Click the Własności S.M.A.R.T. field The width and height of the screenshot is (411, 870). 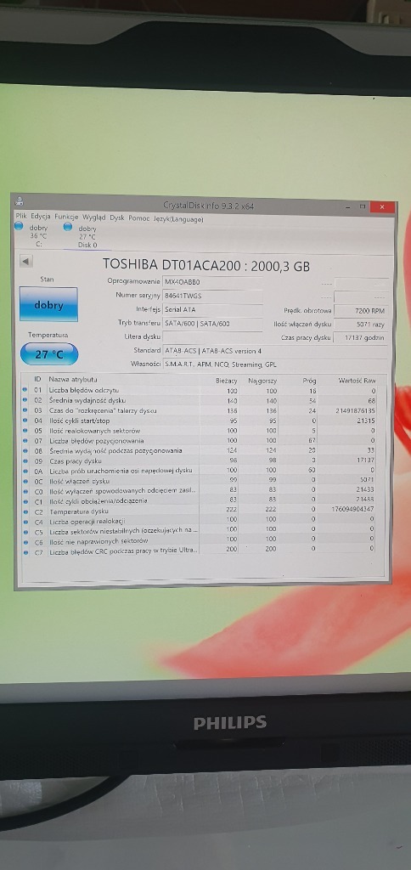click(274, 364)
